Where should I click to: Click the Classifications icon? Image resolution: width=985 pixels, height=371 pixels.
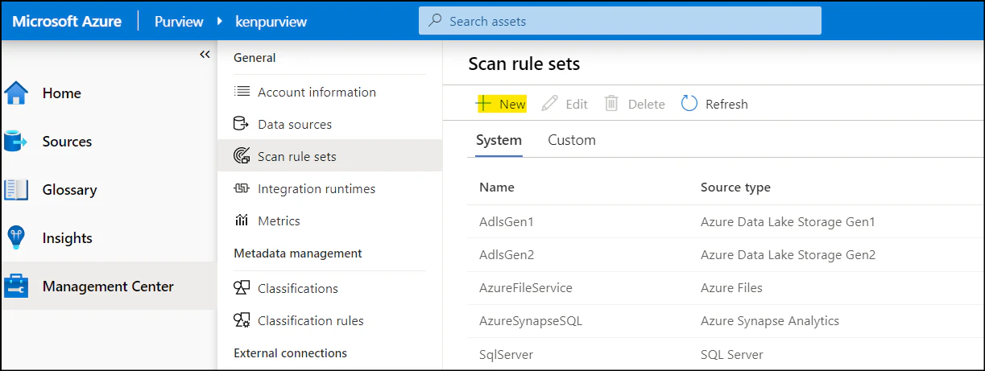[242, 288]
